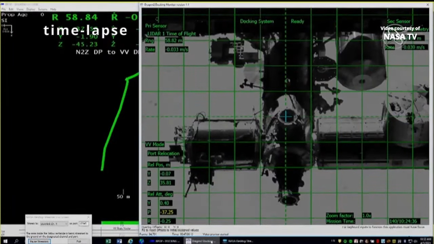Click the 'on port' number field
Viewport: 434px width, 244px height.
(84, 224)
